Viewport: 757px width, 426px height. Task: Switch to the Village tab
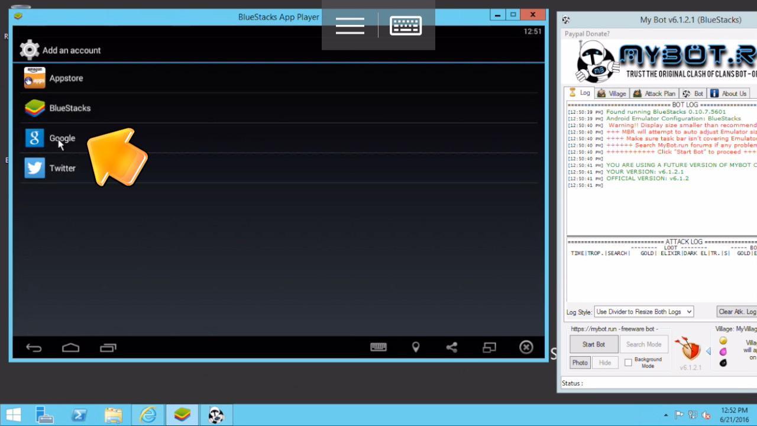pyautogui.click(x=612, y=93)
